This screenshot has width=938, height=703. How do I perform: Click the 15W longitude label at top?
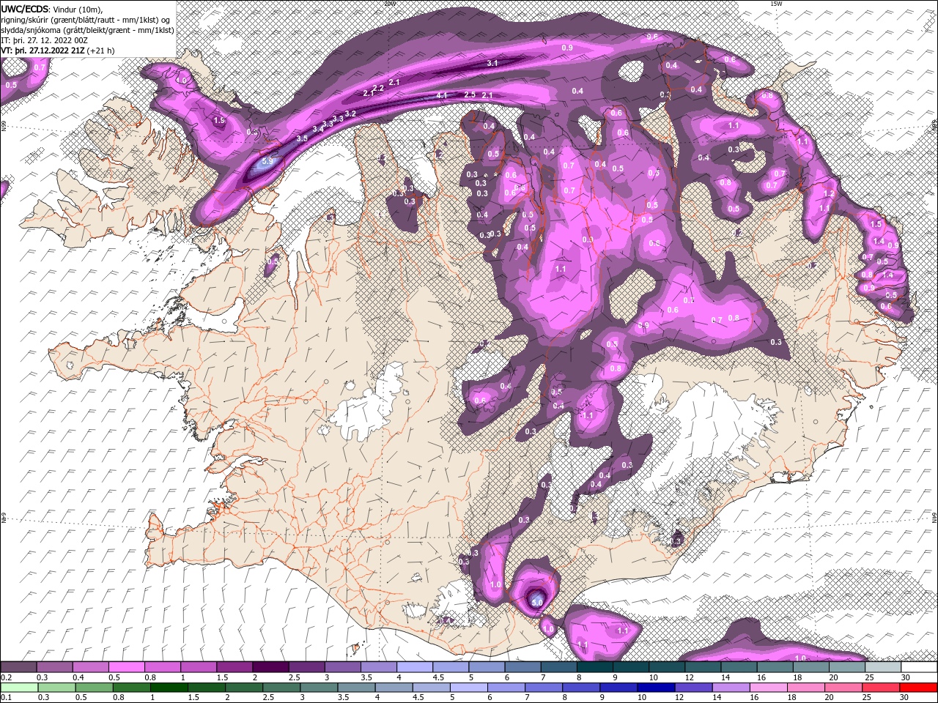777,3
